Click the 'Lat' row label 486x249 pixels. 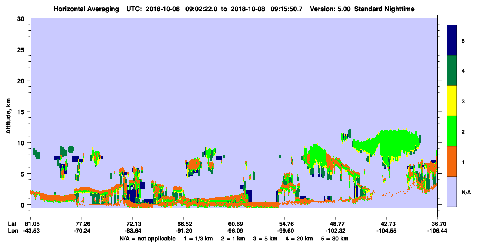[12, 224]
